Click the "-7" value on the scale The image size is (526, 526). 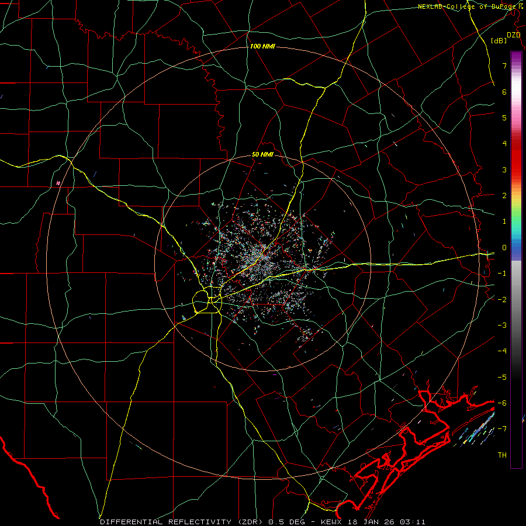tap(502, 429)
